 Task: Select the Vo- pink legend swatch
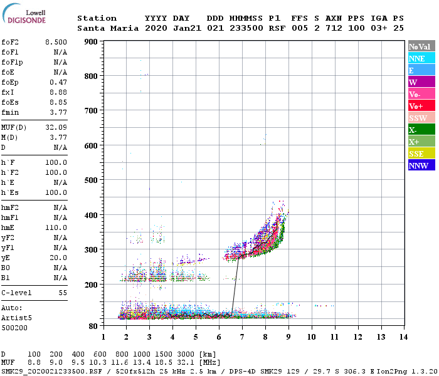[x=421, y=94]
